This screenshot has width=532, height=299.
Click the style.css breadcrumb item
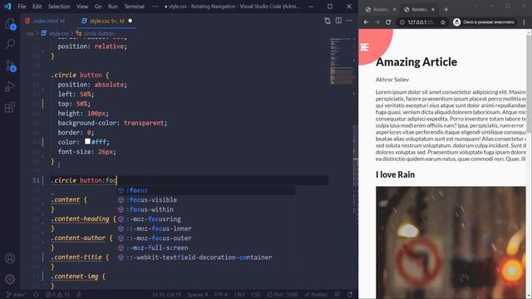tap(56, 33)
